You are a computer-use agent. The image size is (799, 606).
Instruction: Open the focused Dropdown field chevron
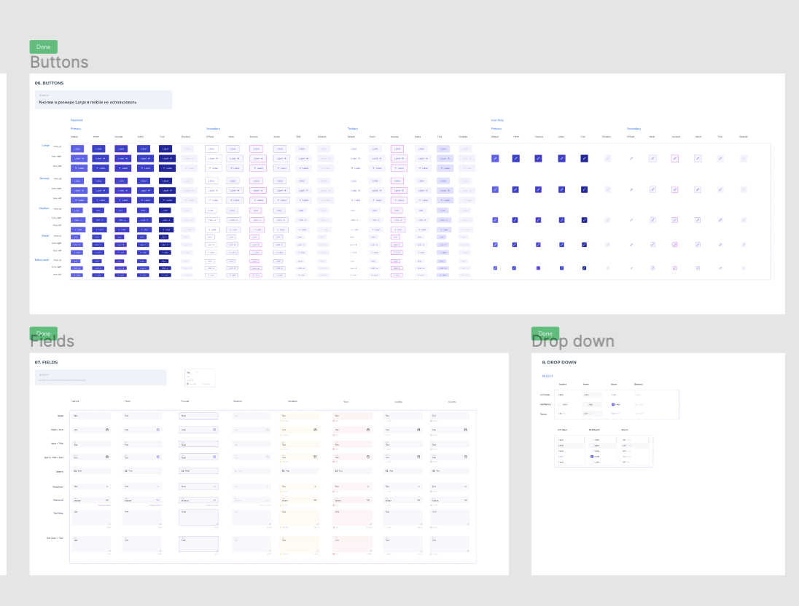[x=214, y=487]
